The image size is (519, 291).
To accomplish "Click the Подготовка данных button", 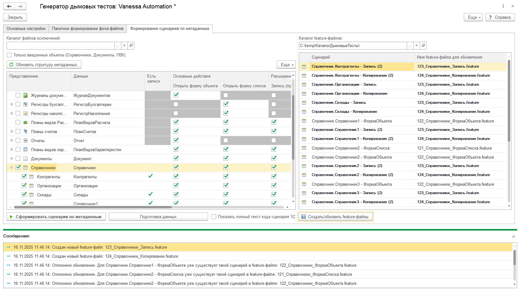I will (158, 217).
